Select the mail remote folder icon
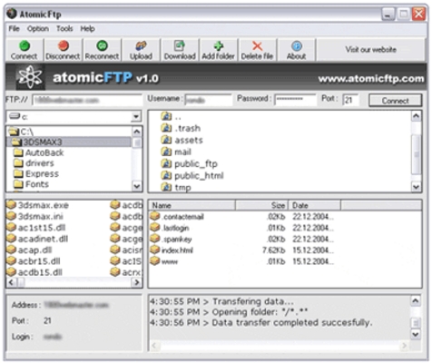Viewport: 432px width, 363px height. point(166,152)
